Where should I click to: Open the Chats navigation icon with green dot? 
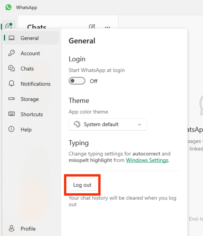9,26
